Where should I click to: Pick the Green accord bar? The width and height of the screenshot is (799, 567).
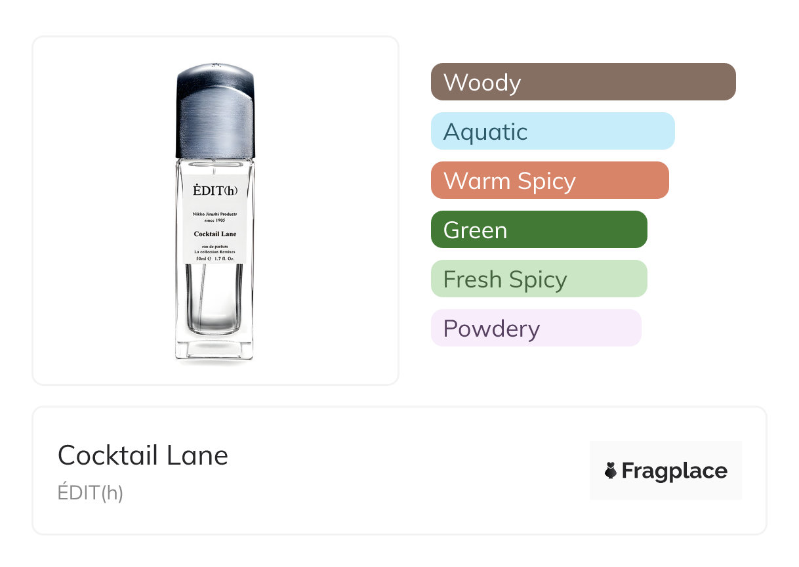point(539,230)
